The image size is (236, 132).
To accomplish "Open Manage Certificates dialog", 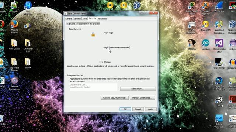I will click(x=142, y=98).
